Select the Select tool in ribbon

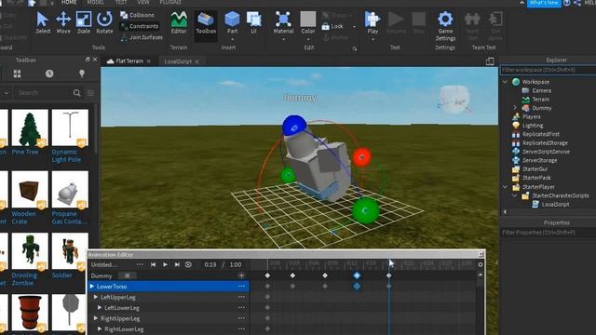click(43, 22)
